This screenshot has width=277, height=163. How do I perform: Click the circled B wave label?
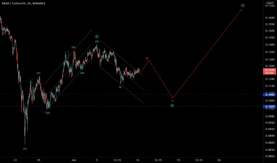coord(172,106)
